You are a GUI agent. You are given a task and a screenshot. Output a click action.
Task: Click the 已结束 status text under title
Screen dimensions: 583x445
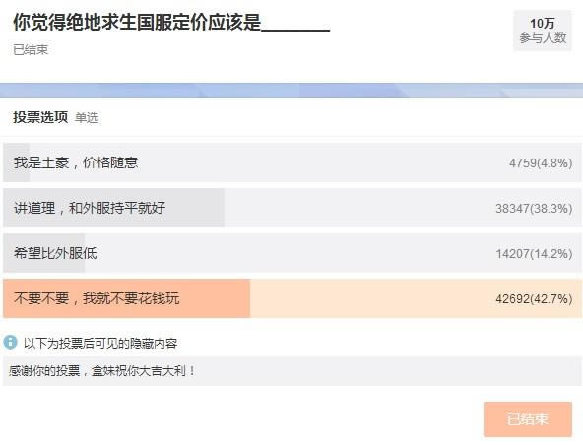pyautogui.click(x=31, y=50)
